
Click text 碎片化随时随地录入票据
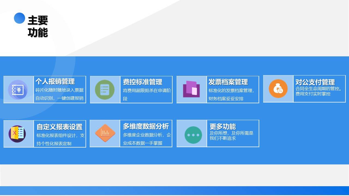coord(59,90)
